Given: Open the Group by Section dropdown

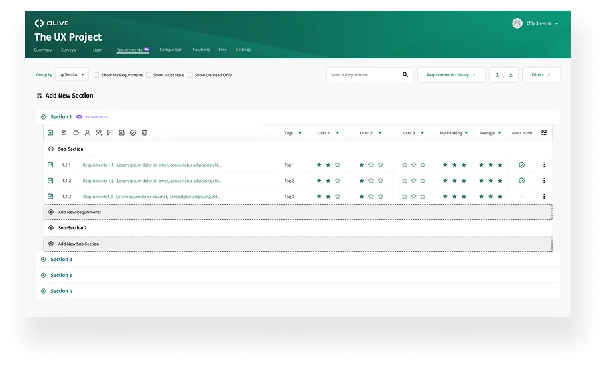Looking at the screenshot, I should 72,74.
